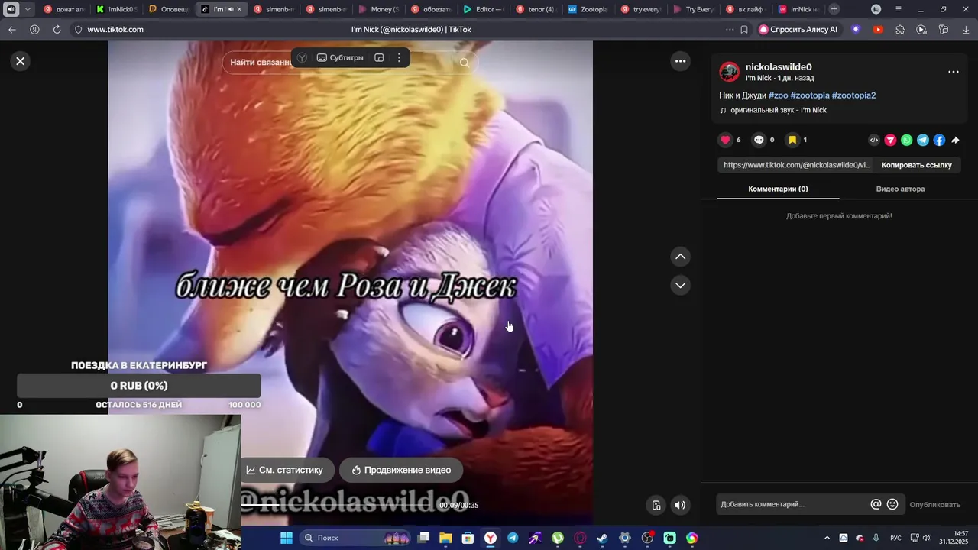
Task: Click the auto-scroll icon beside video volume
Action: (656, 505)
